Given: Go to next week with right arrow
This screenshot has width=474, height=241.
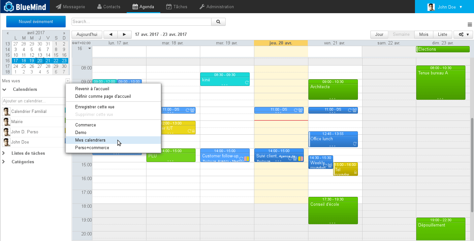Looking at the screenshot, I should 124,35.
